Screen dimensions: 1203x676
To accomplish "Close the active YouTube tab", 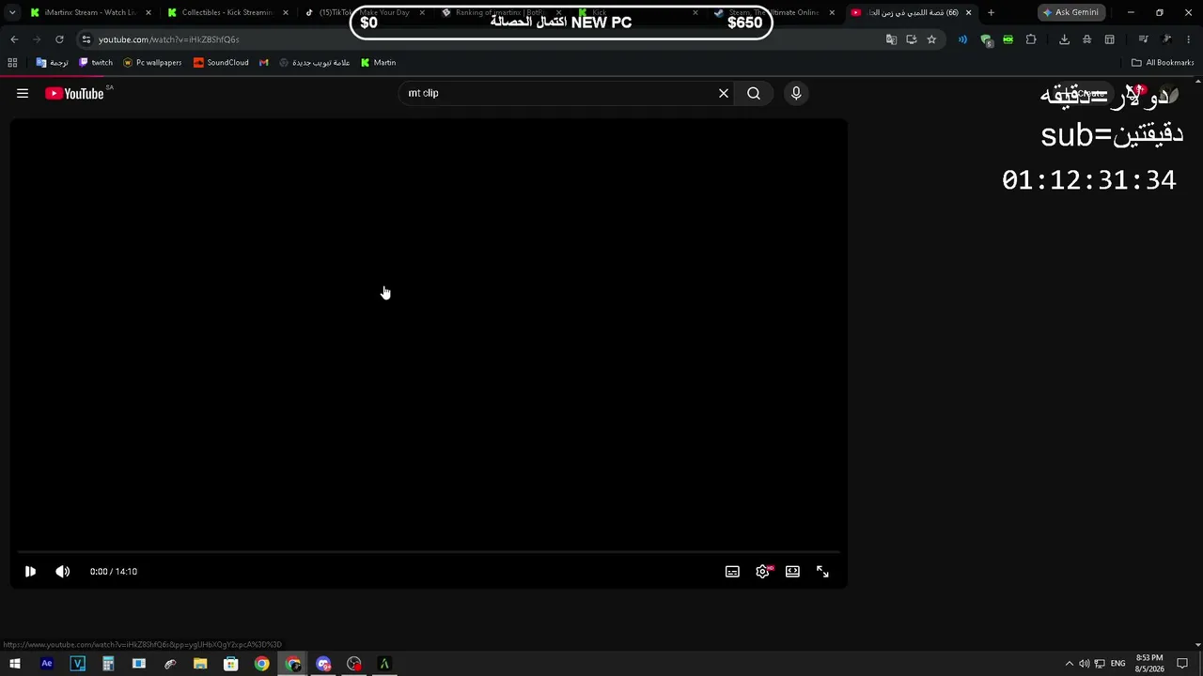I will coord(968,12).
